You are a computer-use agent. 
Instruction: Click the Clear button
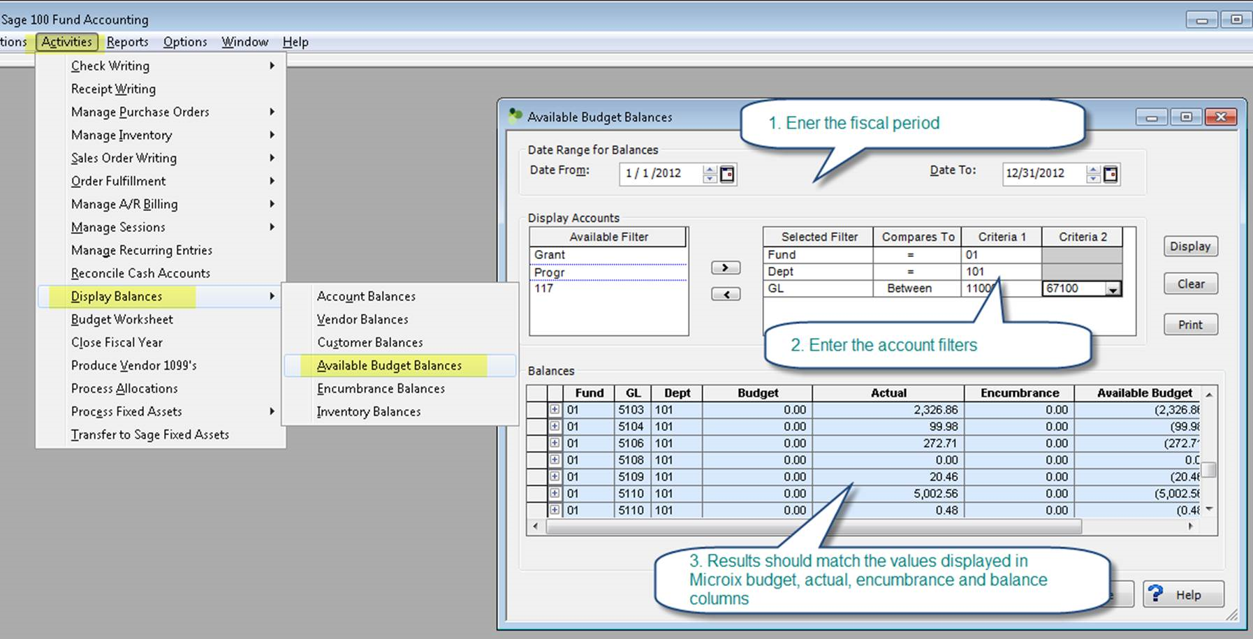[1190, 284]
